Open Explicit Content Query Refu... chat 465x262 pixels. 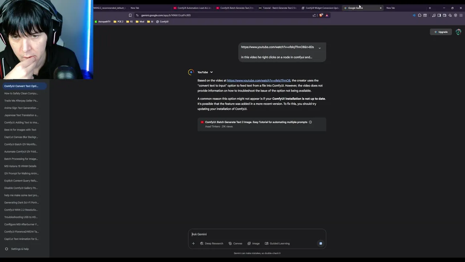point(21,181)
